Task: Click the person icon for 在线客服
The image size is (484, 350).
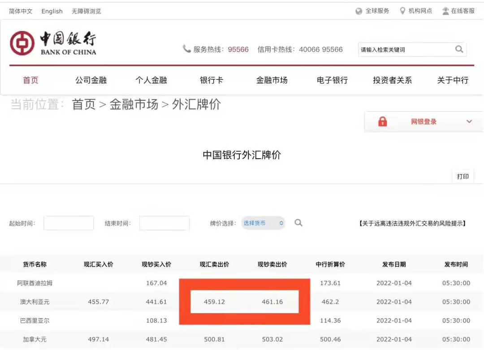Action: click(x=445, y=11)
